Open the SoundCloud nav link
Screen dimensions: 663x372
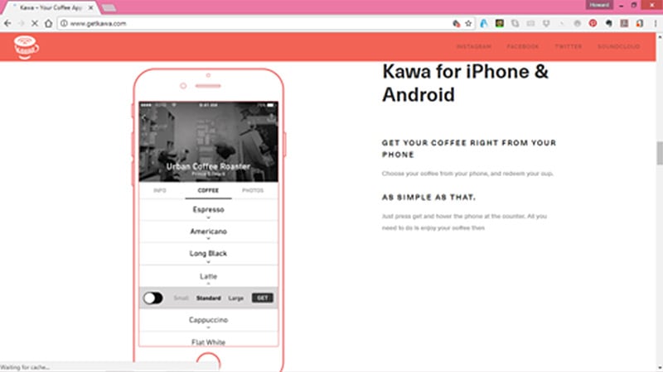[618, 46]
